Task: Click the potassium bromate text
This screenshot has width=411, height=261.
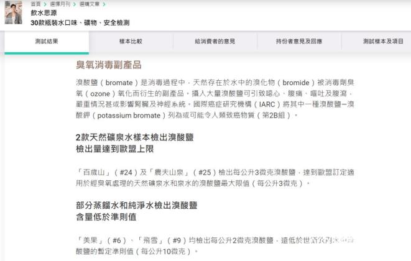Action: click(129, 116)
